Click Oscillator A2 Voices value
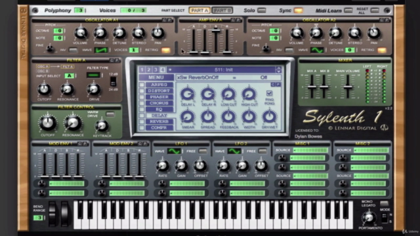 click(350, 50)
